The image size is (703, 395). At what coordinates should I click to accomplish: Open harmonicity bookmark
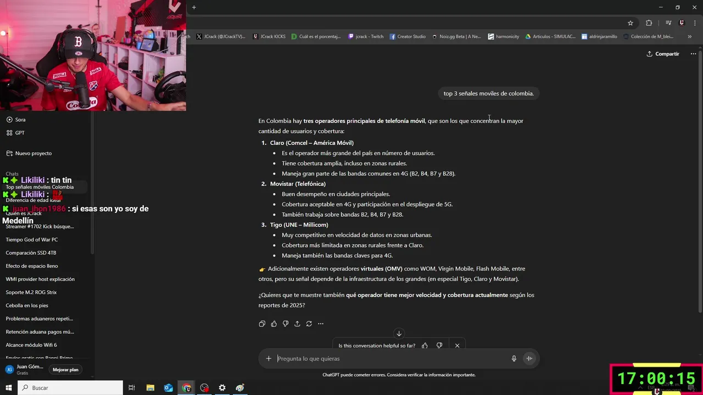tap(503, 37)
